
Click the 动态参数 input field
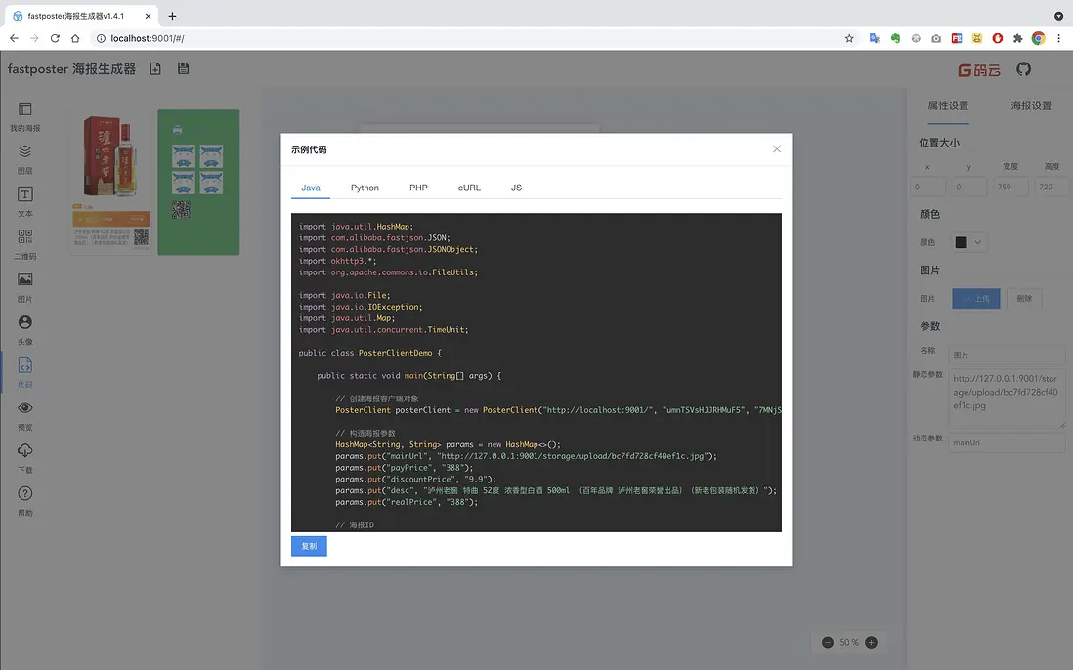pyautogui.click(x=1007, y=442)
